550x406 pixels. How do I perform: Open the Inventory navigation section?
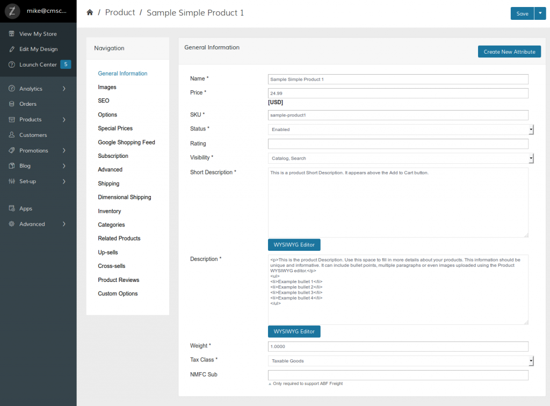[109, 211]
